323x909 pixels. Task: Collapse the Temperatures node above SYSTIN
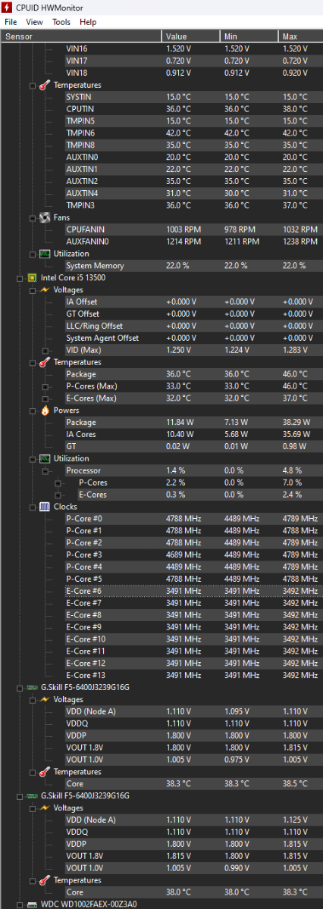[32, 86]
